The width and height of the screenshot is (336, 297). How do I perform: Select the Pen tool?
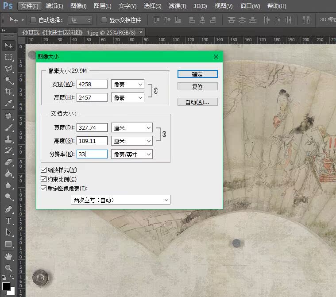(8, 209)
